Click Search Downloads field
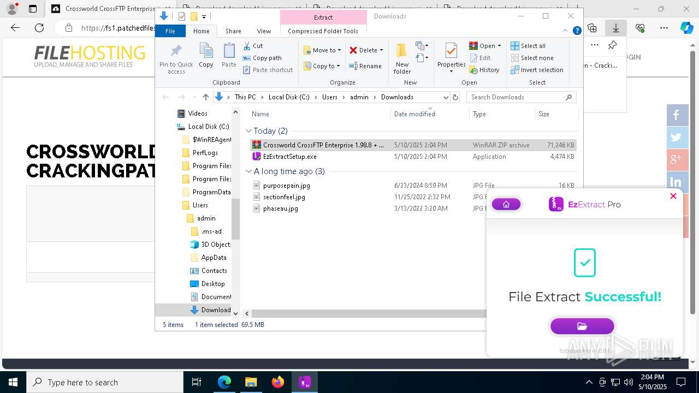Screen dimensions: 699x393 pos(522,97)
